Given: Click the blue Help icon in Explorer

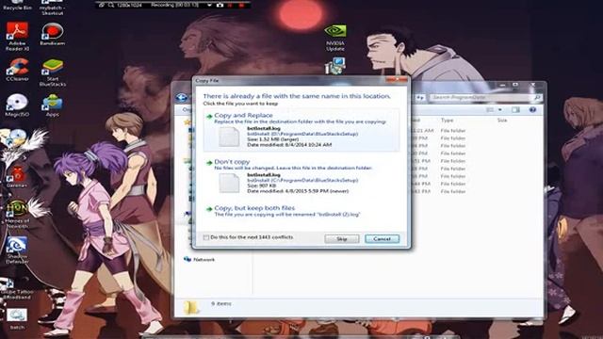Looking at the screenshot, I should pyautogui.click(x=532, y=110).
